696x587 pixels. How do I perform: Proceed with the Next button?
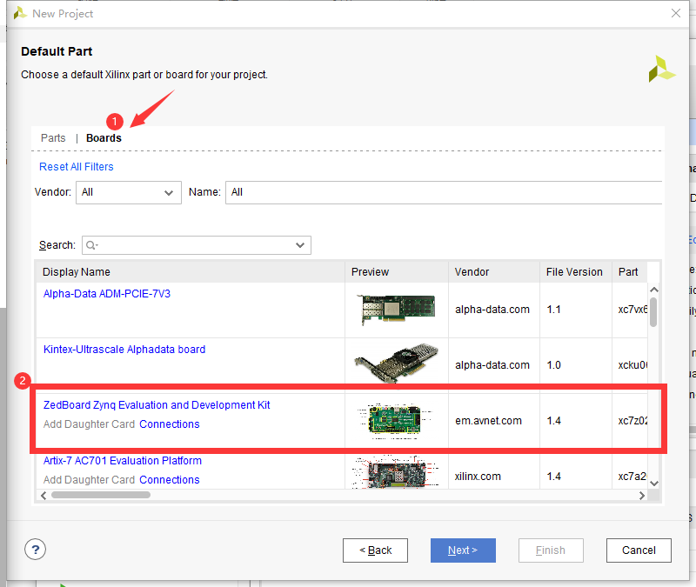tap(463, 550)
